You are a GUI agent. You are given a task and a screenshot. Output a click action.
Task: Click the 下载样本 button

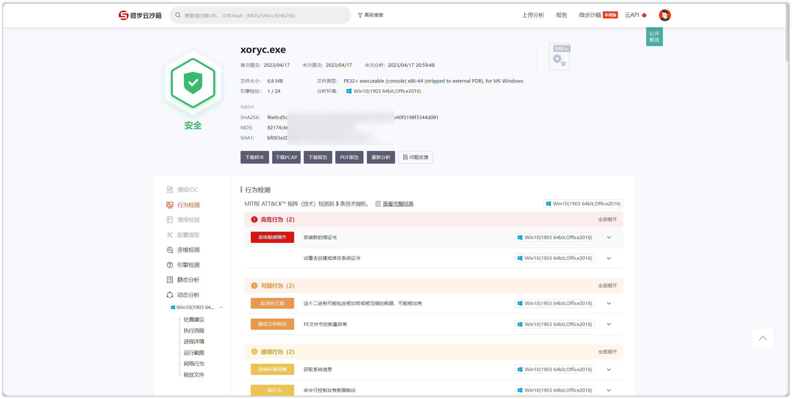coord(255,157)
